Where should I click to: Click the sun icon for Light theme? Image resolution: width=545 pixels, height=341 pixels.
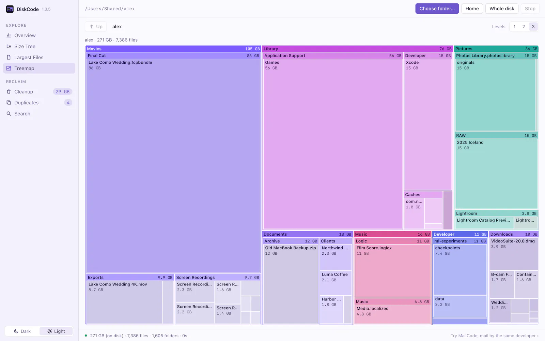50,331
